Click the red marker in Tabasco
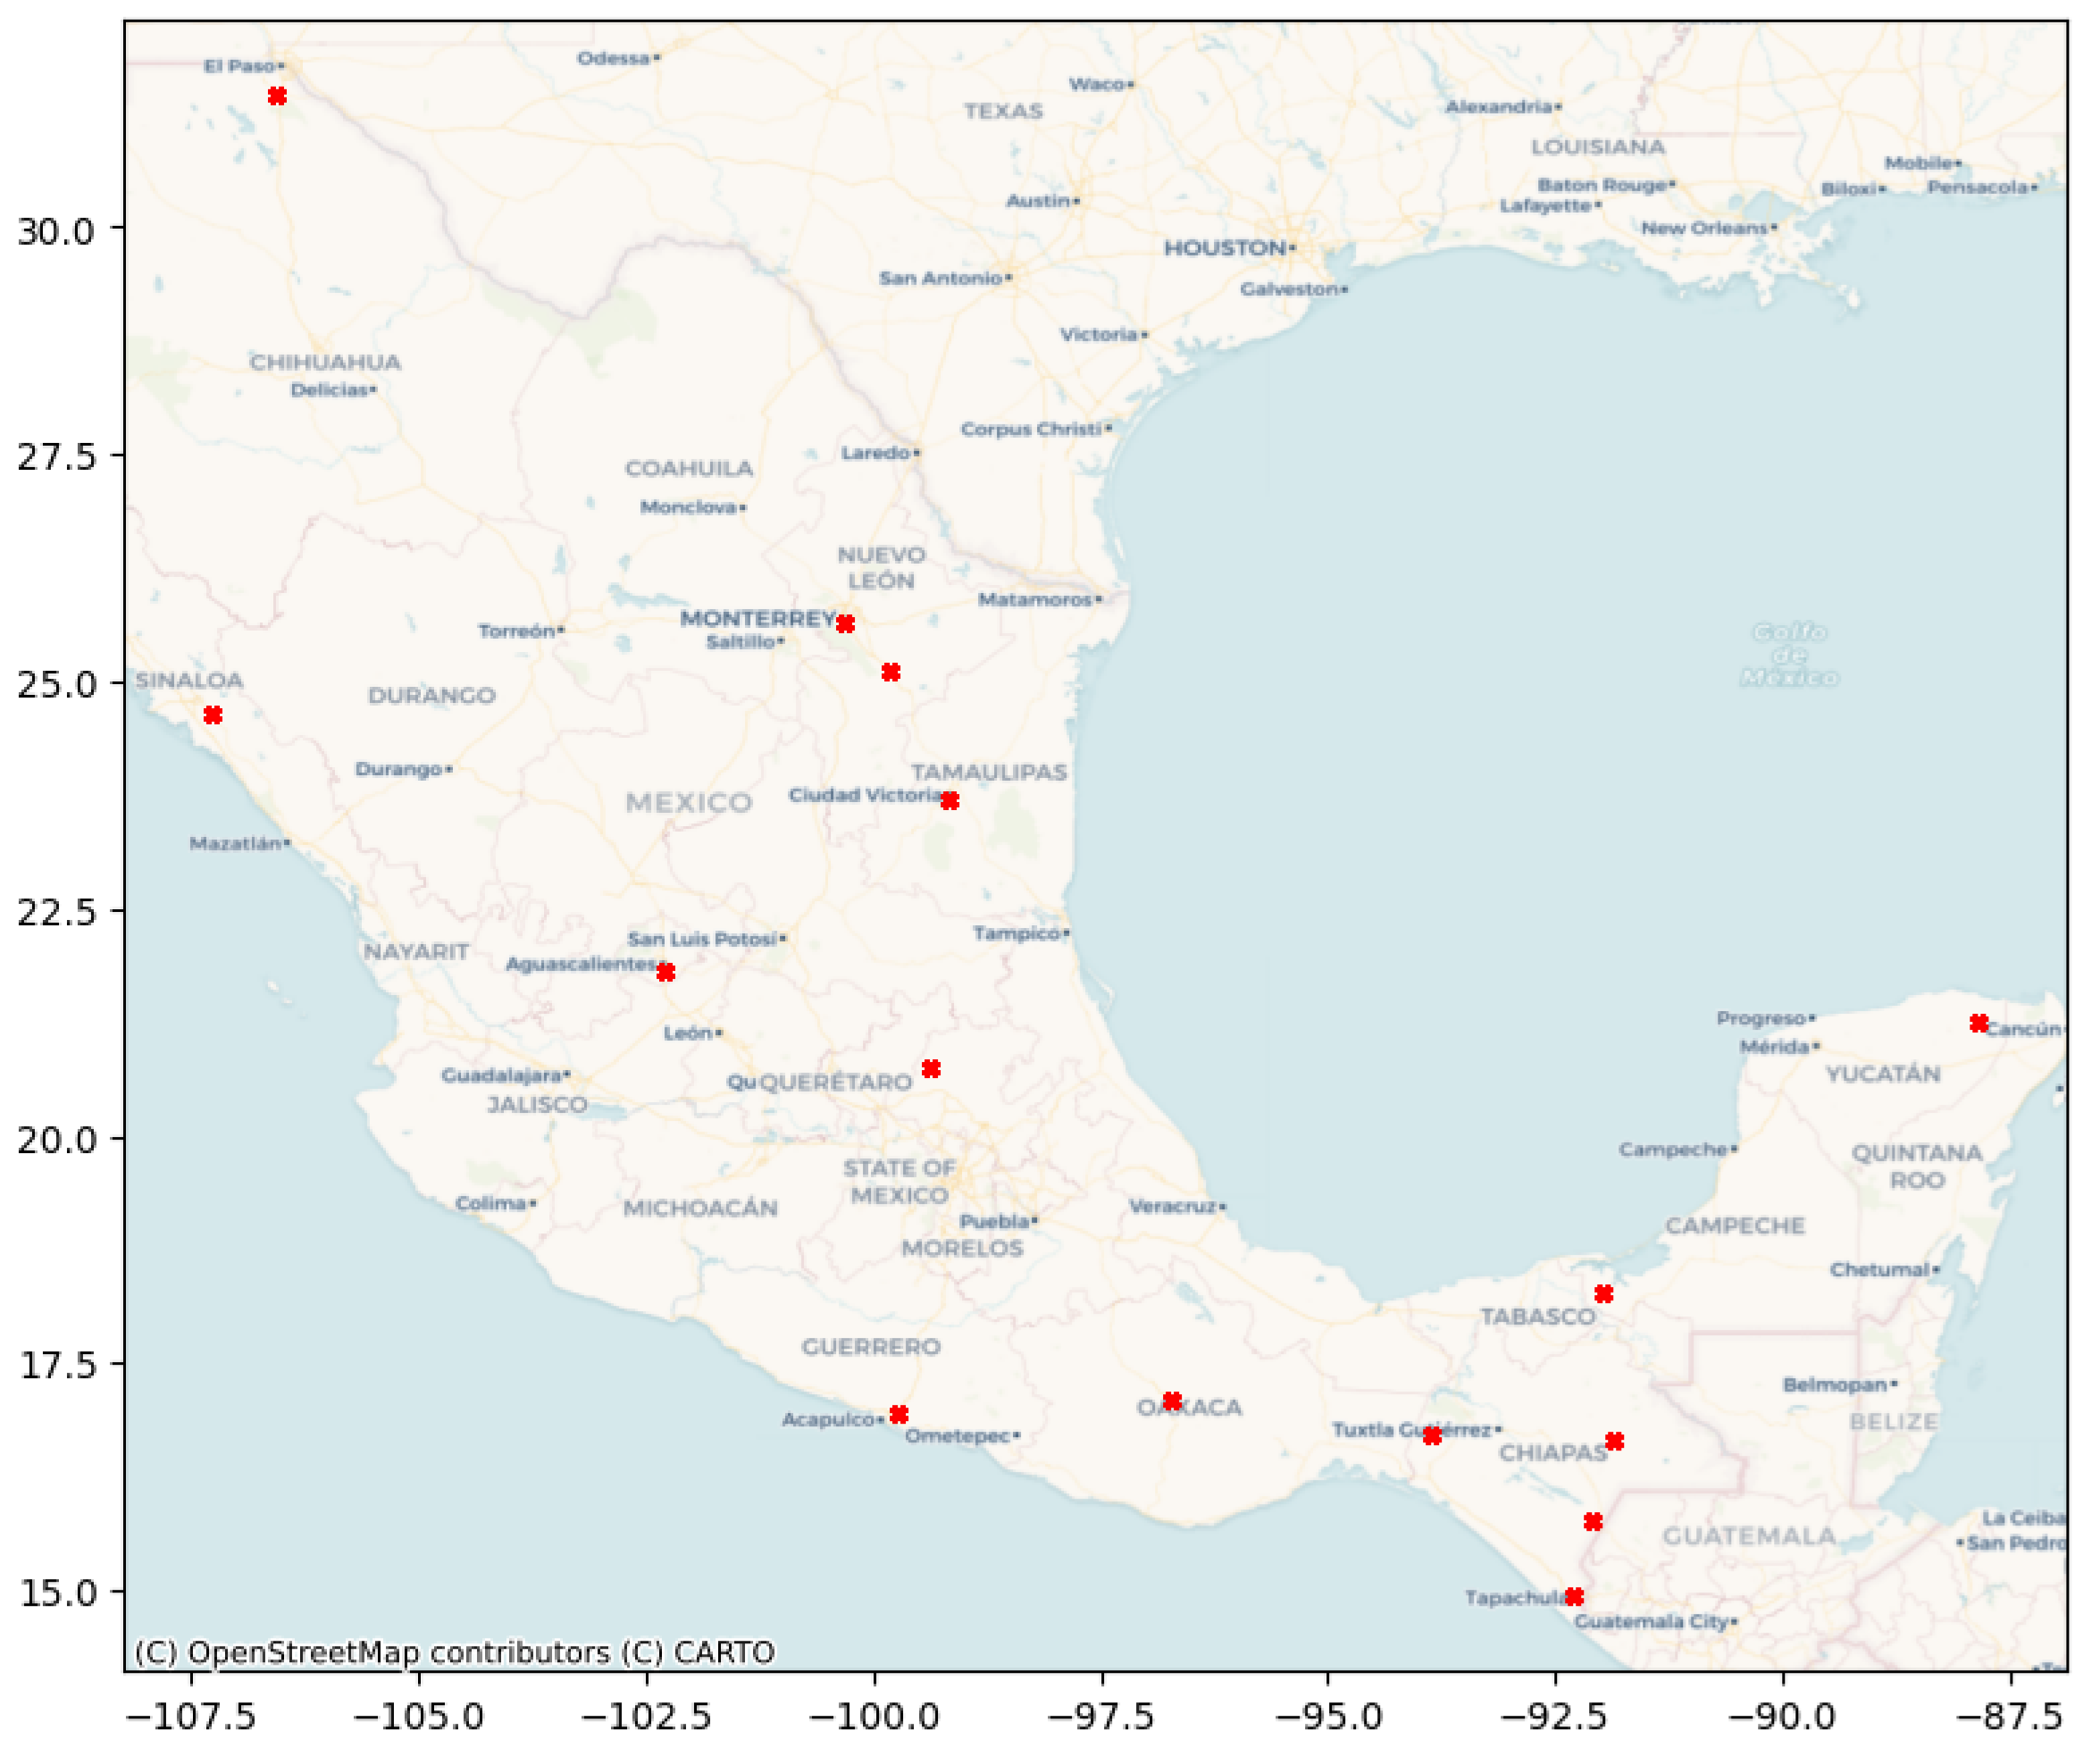The image size is (2092, 1764). (1603, 1294)
